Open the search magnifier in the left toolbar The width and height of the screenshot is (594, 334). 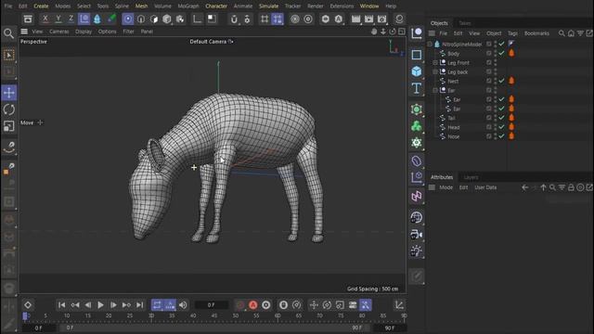[8, 33]
